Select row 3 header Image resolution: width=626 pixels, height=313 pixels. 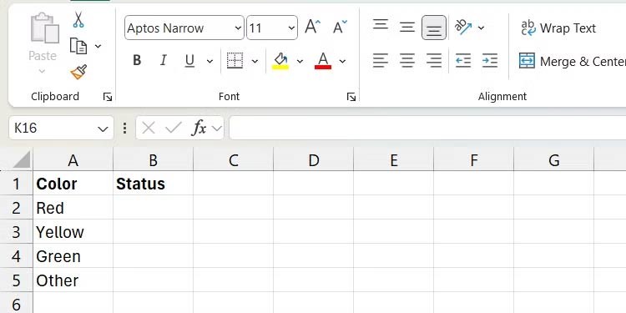(16, 232)
